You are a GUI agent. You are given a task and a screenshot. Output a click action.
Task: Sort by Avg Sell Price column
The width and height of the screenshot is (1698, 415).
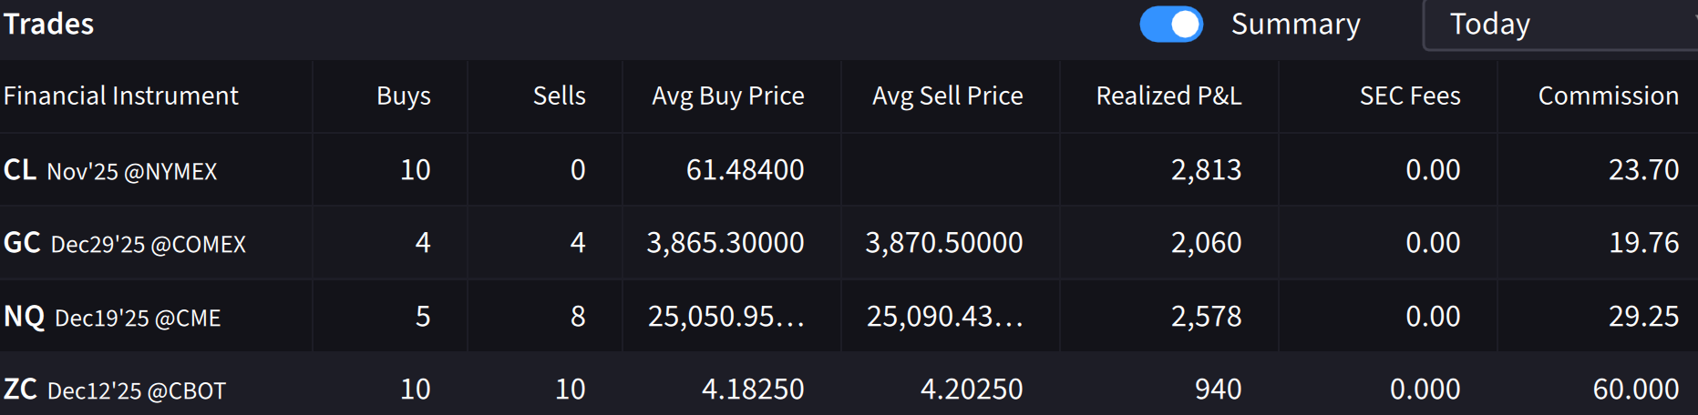click(x=947, y=96)
